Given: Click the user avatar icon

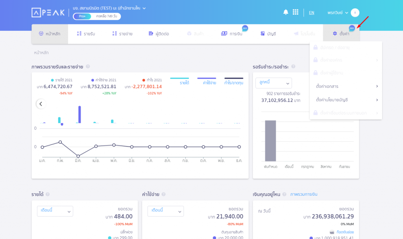Looking at the screenshot, I should tap(355, 13).
